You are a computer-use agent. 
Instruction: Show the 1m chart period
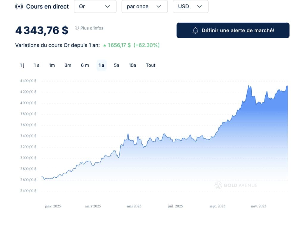coord(52,65)
